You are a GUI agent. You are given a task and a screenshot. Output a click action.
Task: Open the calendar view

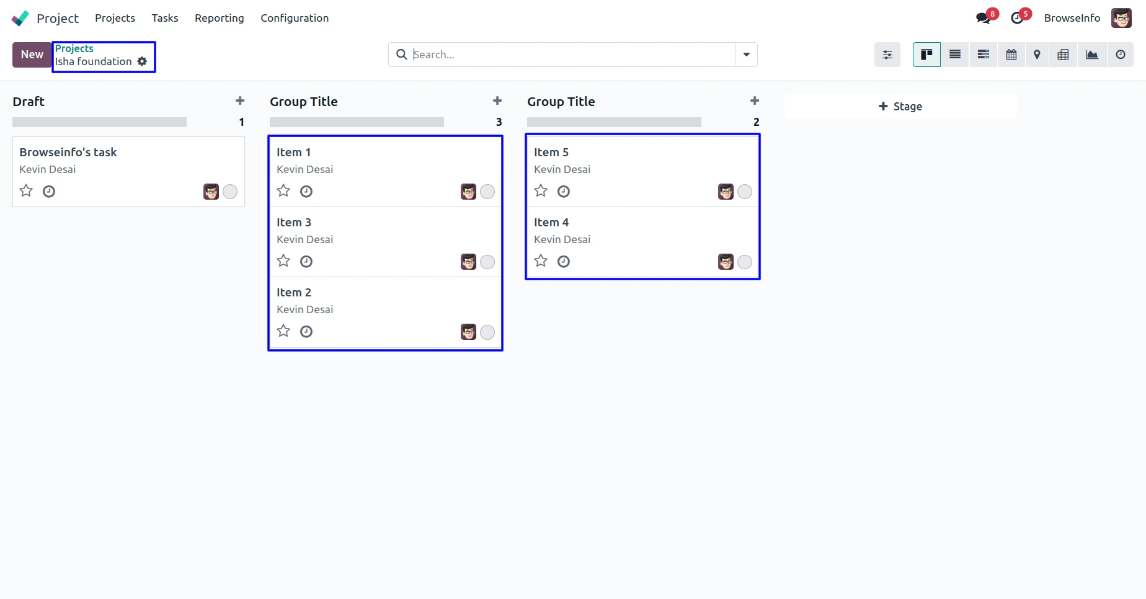[1011, 55]
